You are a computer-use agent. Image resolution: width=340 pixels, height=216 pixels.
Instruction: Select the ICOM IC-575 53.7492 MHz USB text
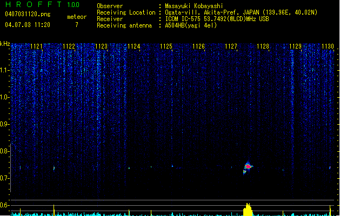pos(217,19)
